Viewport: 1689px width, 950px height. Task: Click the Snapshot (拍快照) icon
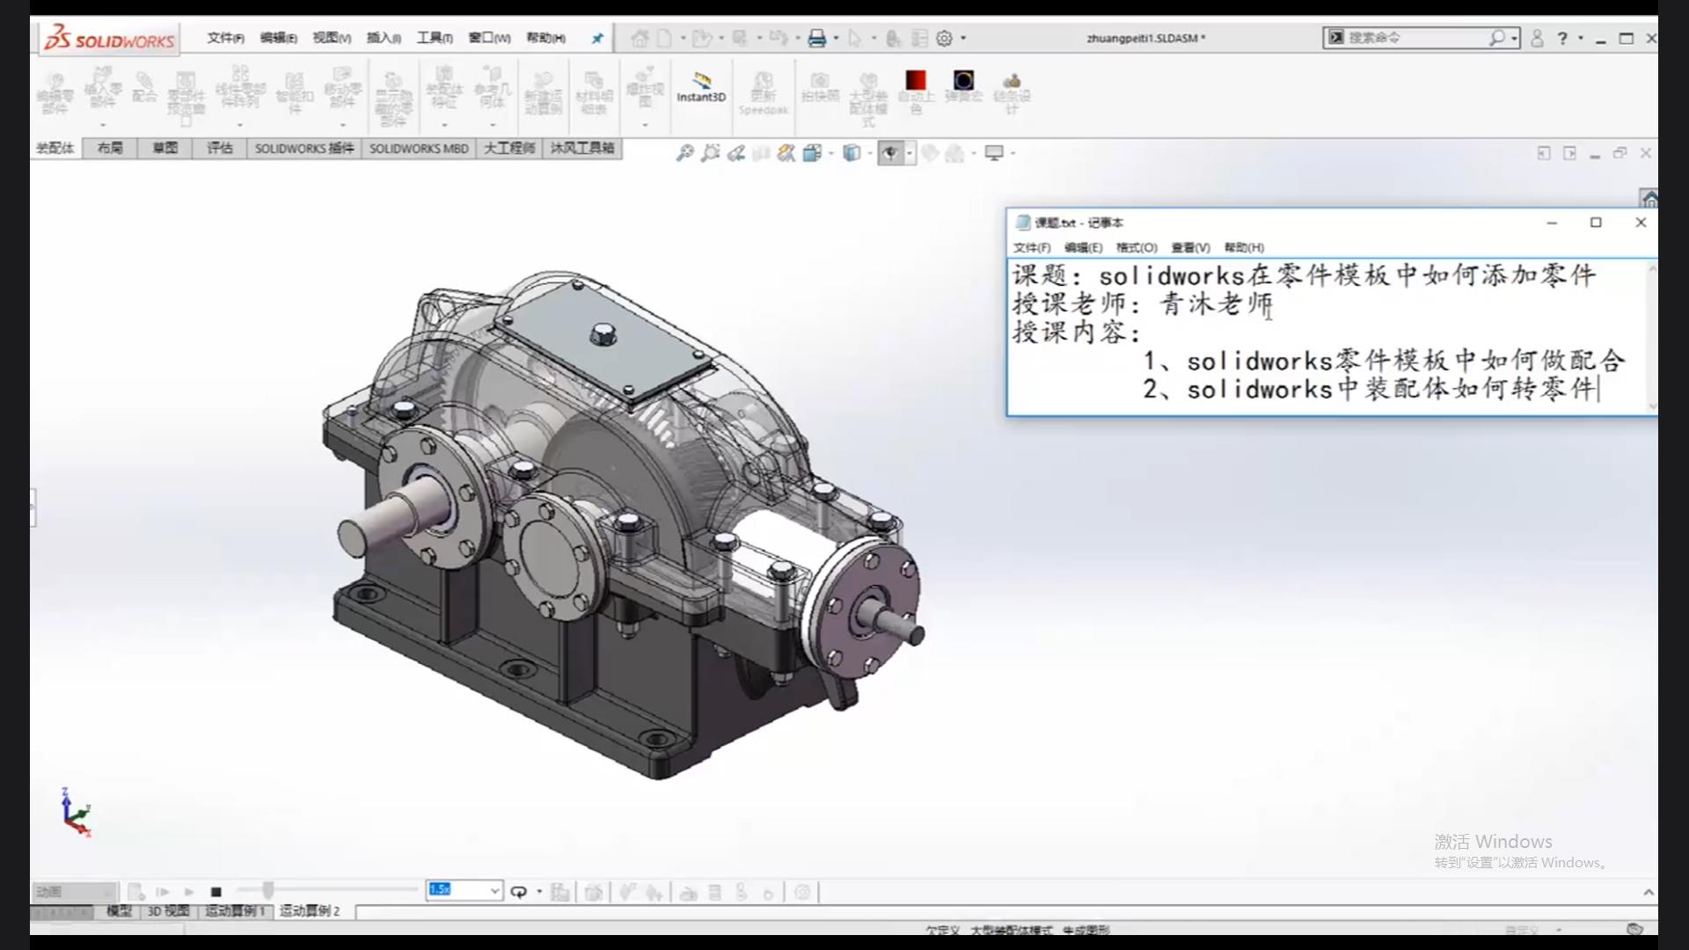[820, 88]
